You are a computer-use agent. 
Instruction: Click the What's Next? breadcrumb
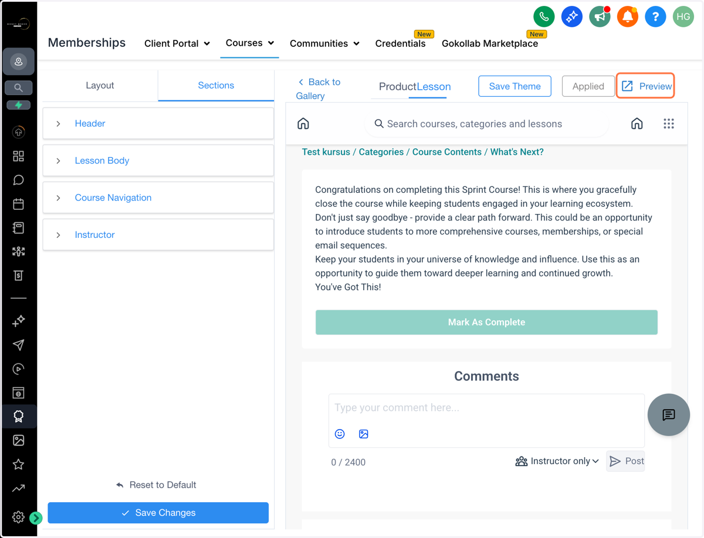[517, 152]
